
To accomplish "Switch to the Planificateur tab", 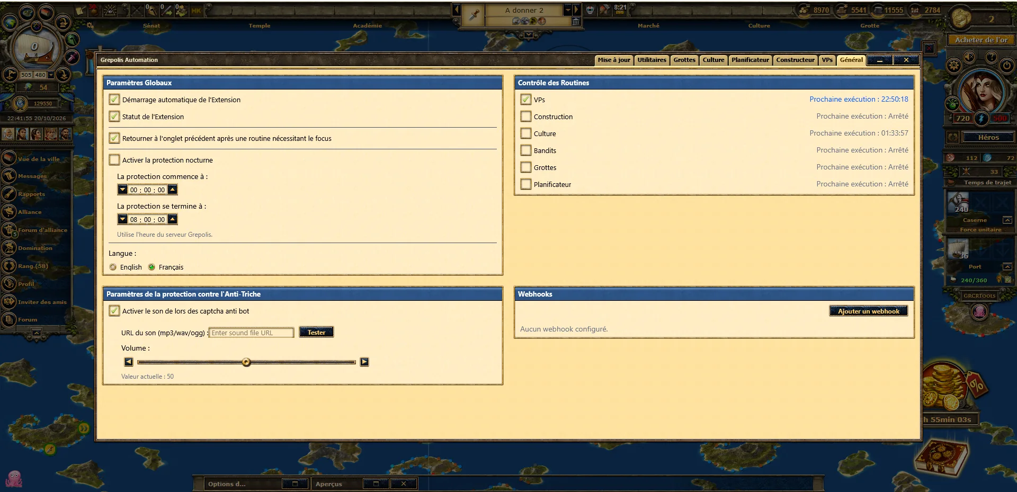I will (x=750, y=60).
